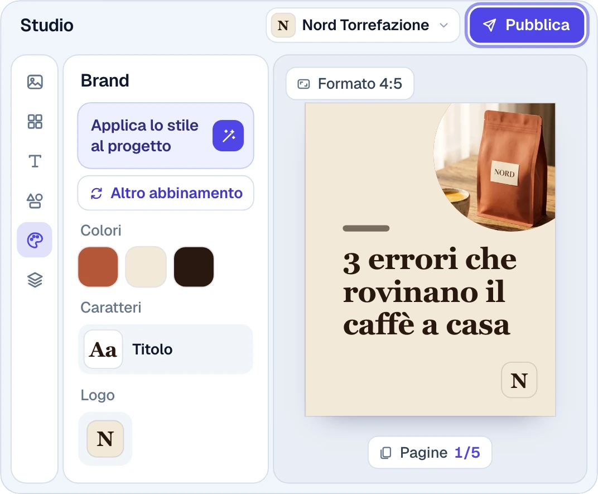Select the Text tool in sidebar

pyautogui.click(x=35, y=161)
